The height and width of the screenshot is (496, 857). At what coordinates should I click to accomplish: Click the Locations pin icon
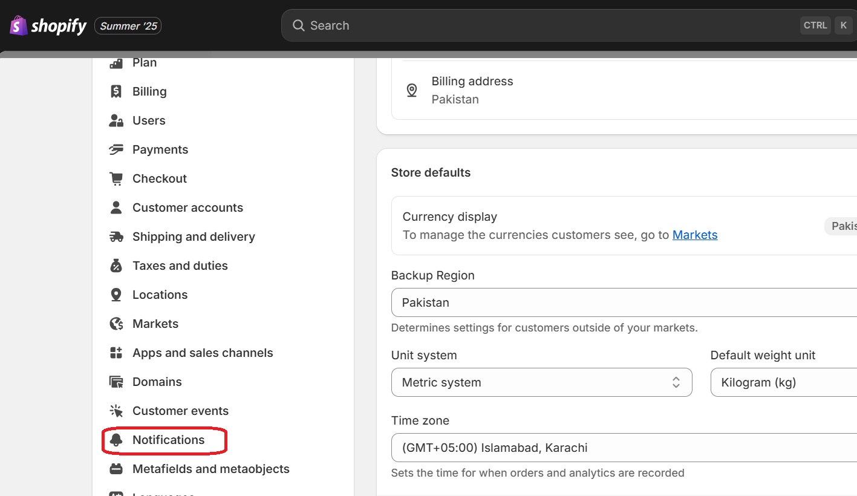coord(116,295)
